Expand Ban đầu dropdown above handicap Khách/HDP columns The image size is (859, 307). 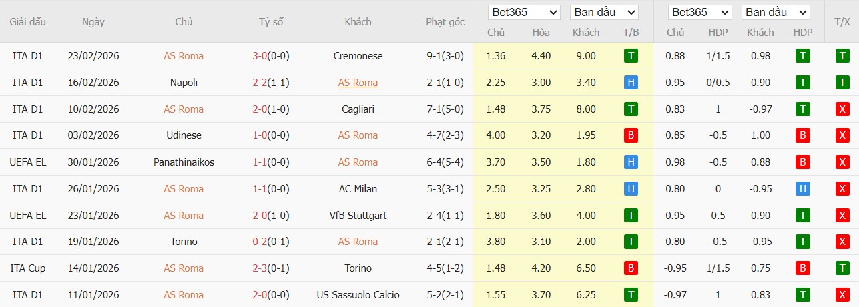(776, 13)
